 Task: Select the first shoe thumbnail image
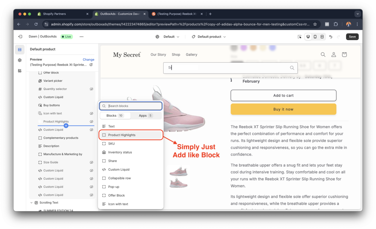pos(178,171)
